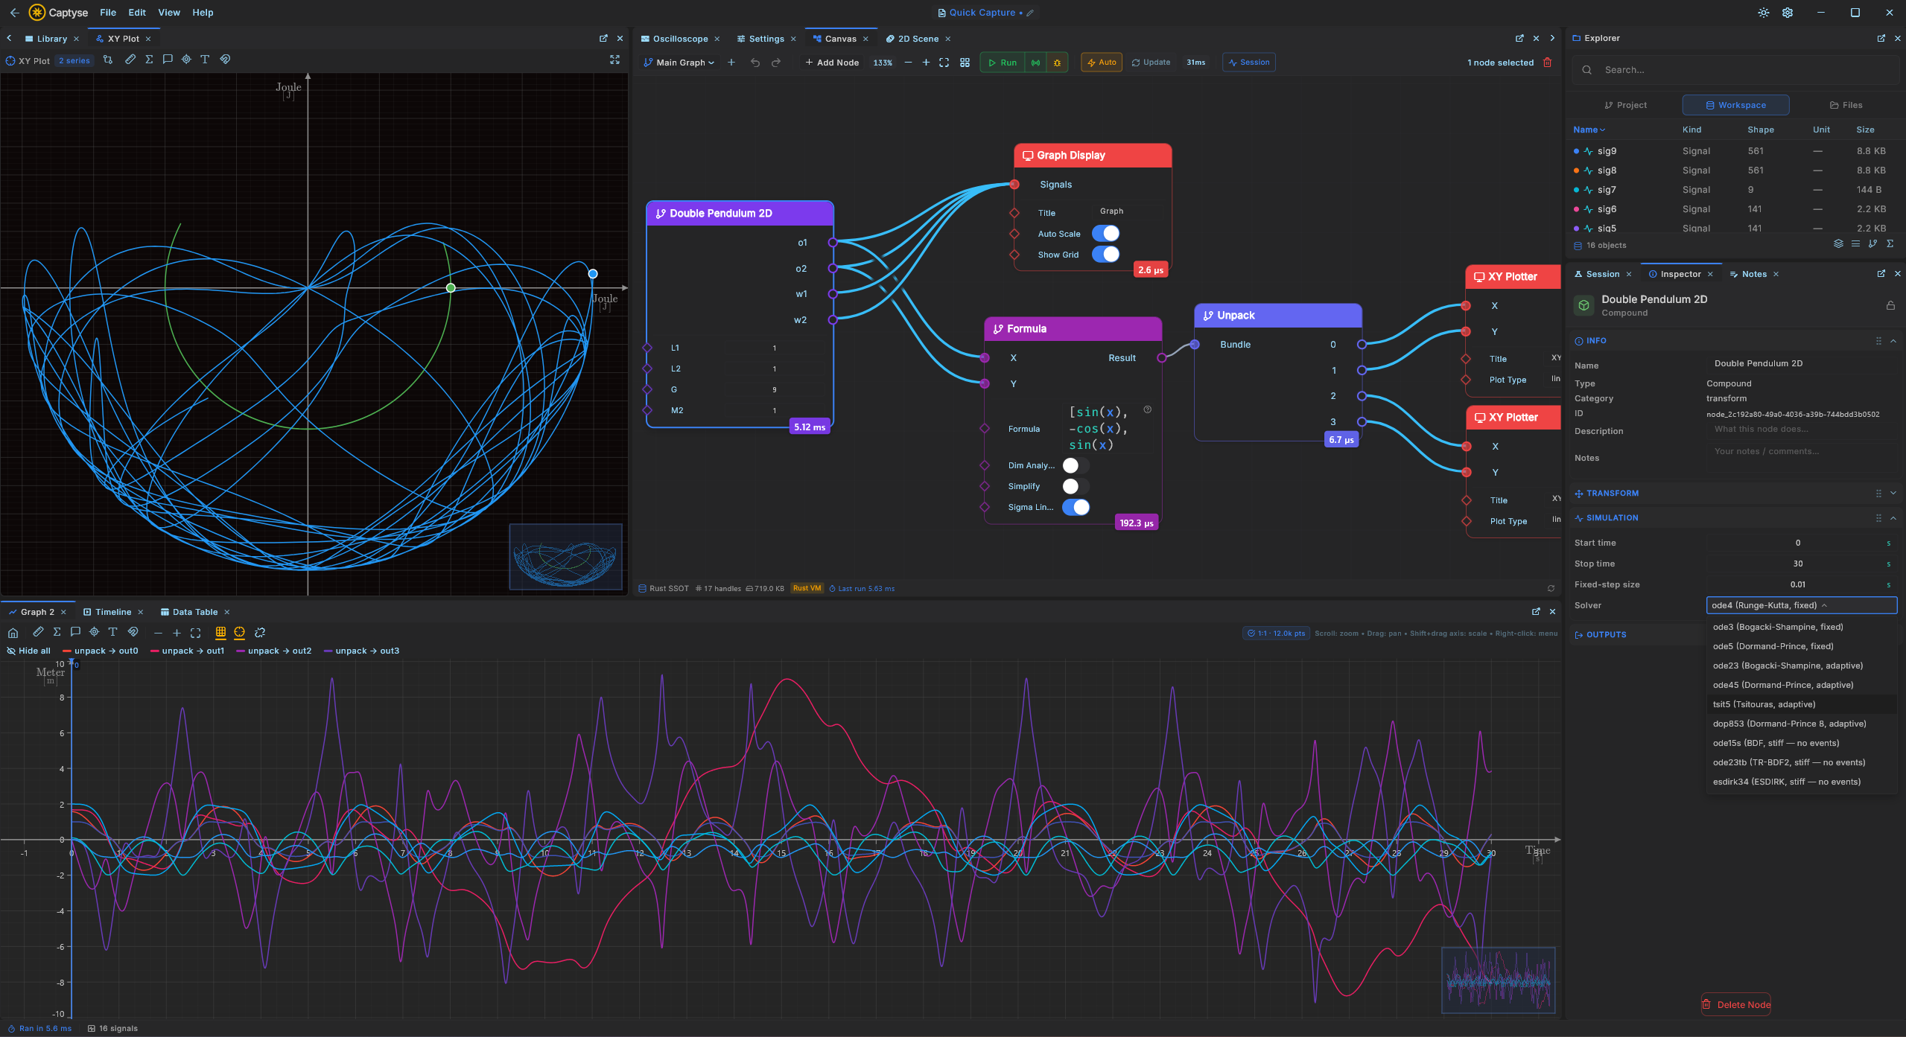Click the Delete Node button
Image resolution: width=1906 pixels, height=1037 pixels.
(1736, 1004)
